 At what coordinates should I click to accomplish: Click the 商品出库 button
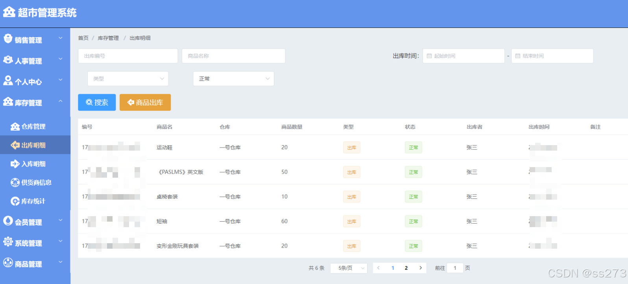[x=145, y=102]
